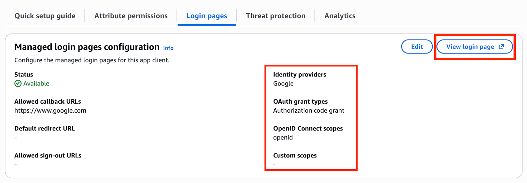This screenshot has height=183, width=527.
Task: Switch to the Attribute permissions tab
Action: coord(131,16)
